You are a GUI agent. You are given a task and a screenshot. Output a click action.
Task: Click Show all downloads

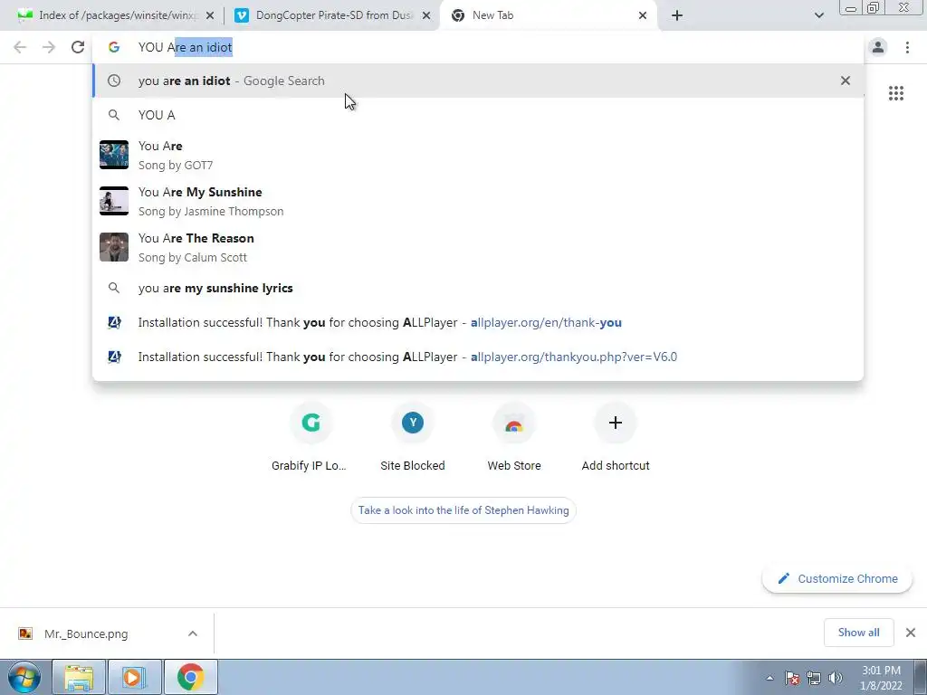click(x=858, y=633)
